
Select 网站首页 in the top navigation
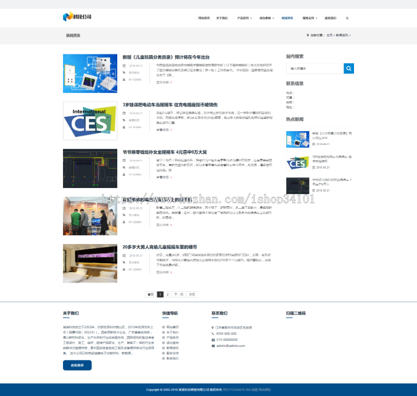pyautogui.click(x=203, y=18)
